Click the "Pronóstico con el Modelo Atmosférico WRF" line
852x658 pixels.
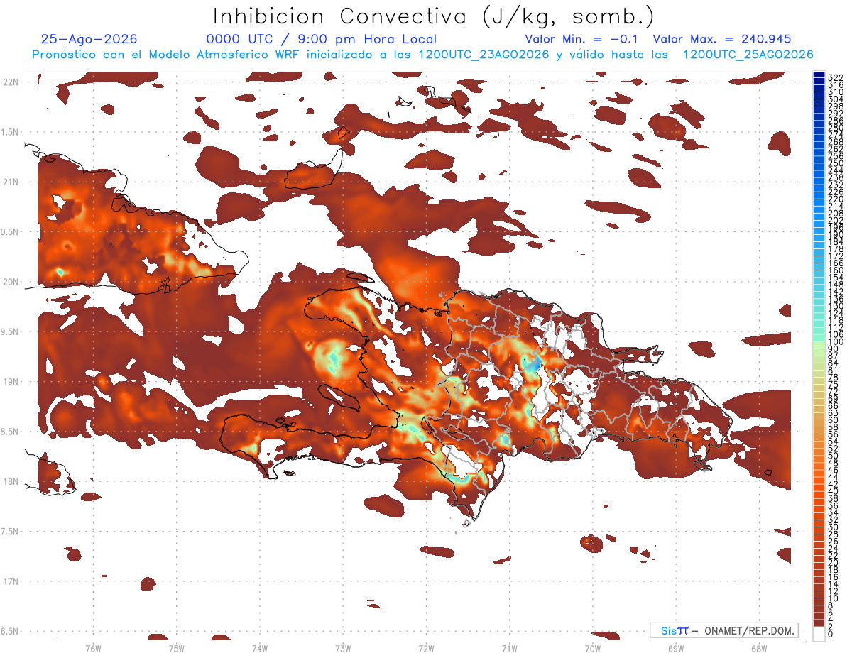tap(423, 55)
